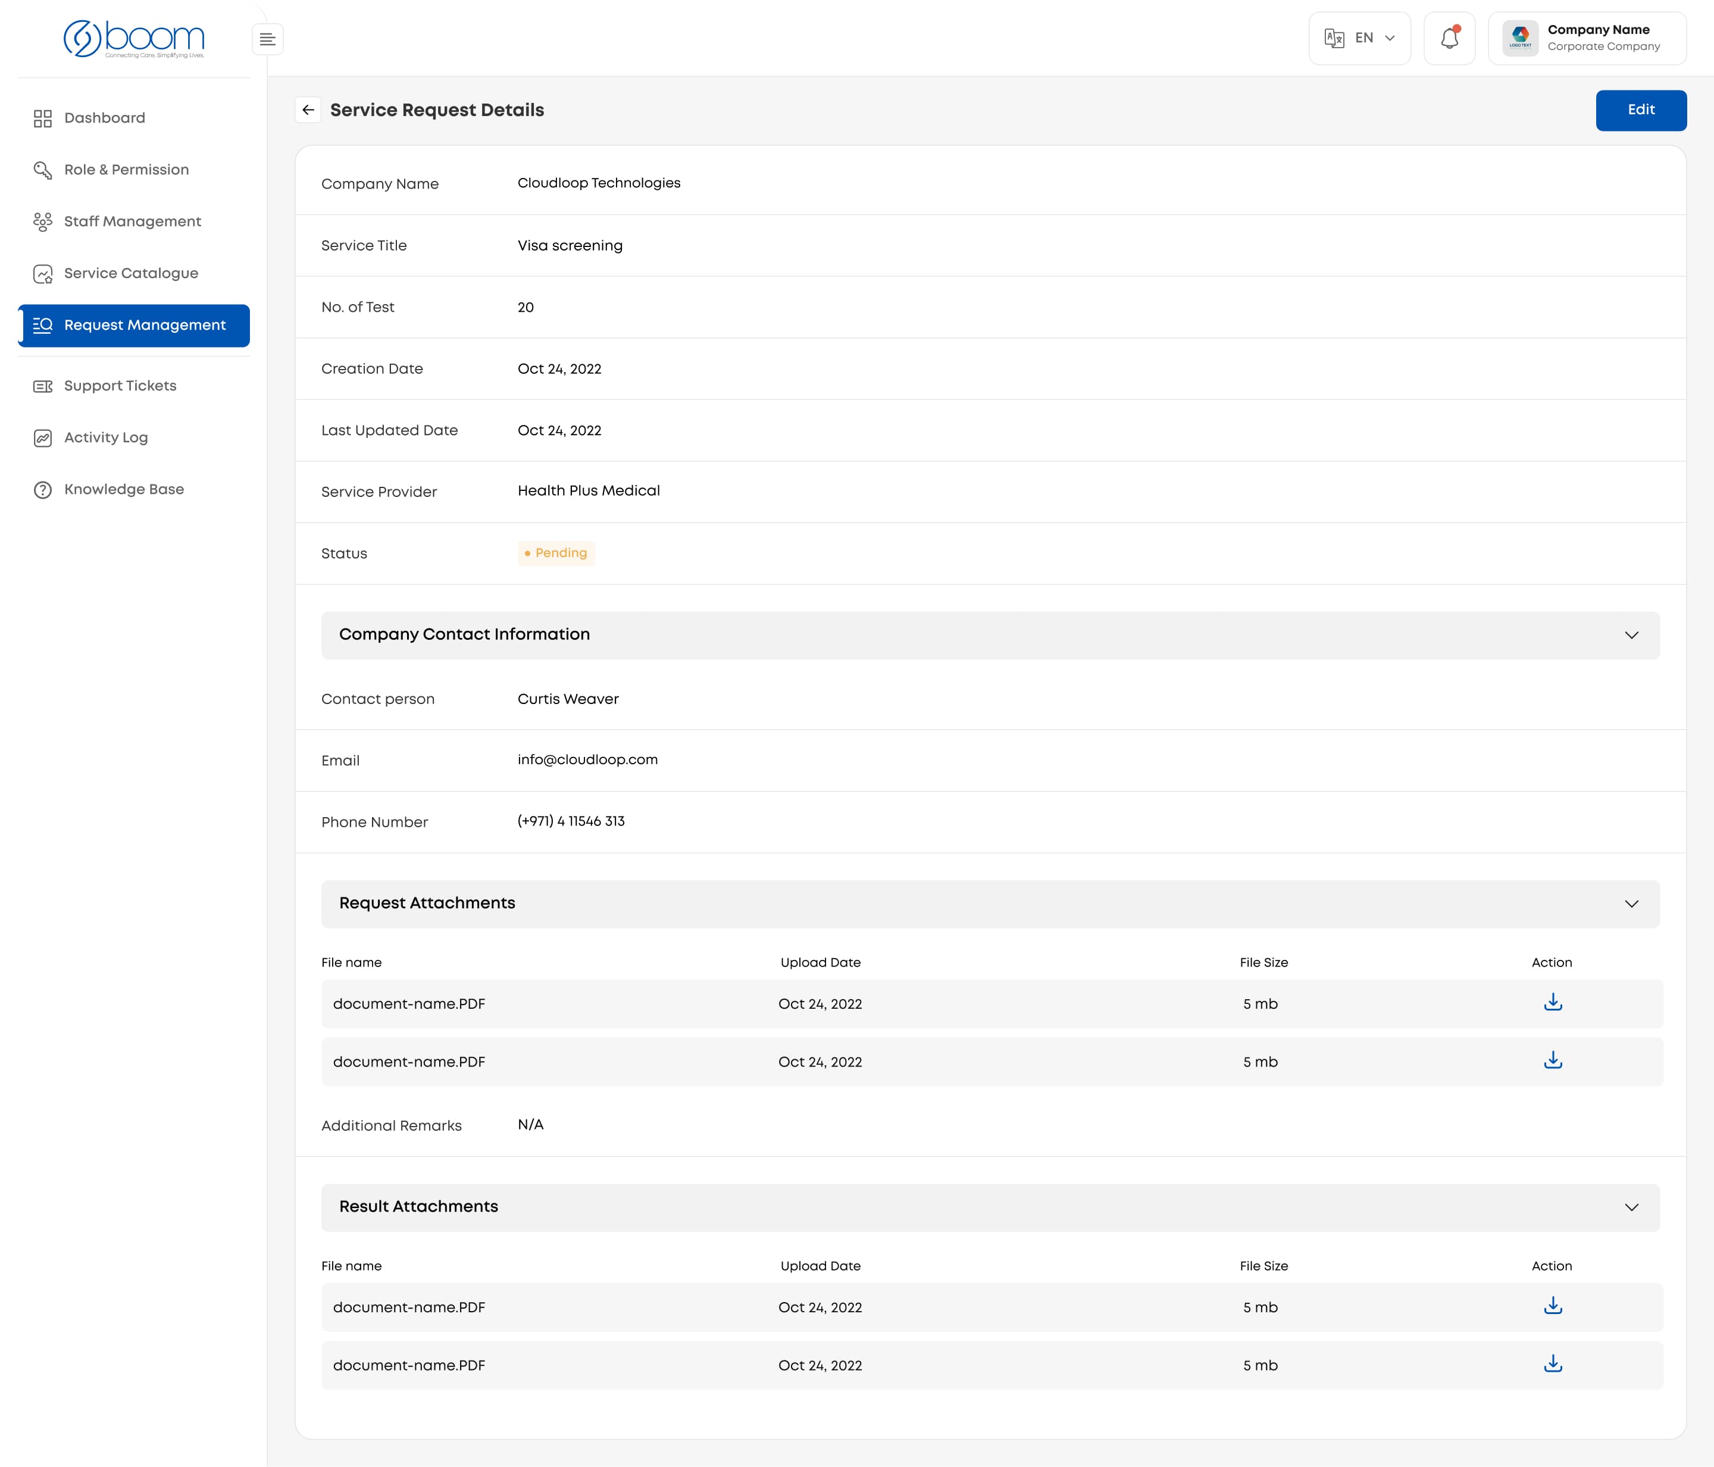Open Service Catalogue page
This screenshot has height=1467, width=1714.
pos(134,273)
